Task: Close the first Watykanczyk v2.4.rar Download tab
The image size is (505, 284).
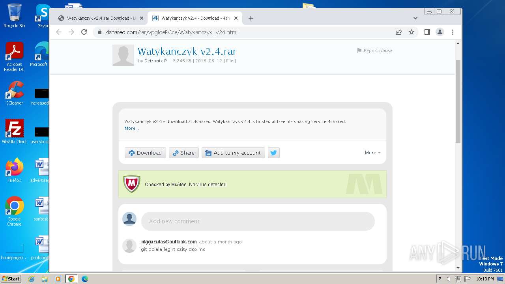Action: pos(142,18)
